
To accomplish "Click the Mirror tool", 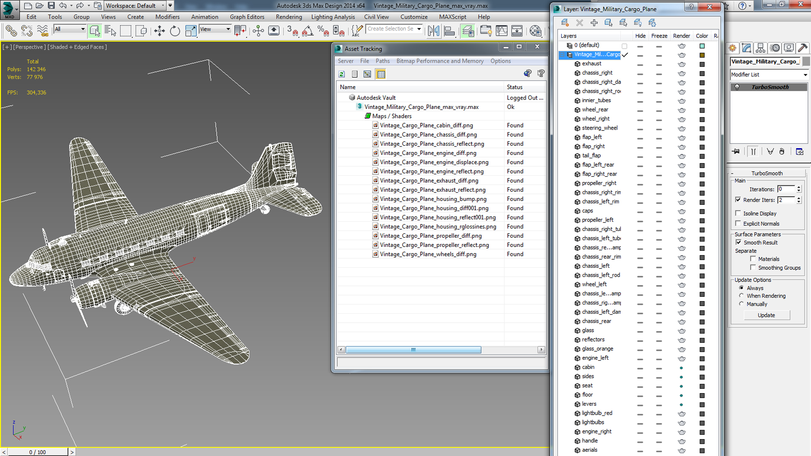I will (x=433, y=31).
